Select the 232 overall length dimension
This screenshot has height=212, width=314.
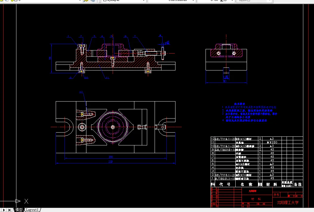click(x=111, y=162)
